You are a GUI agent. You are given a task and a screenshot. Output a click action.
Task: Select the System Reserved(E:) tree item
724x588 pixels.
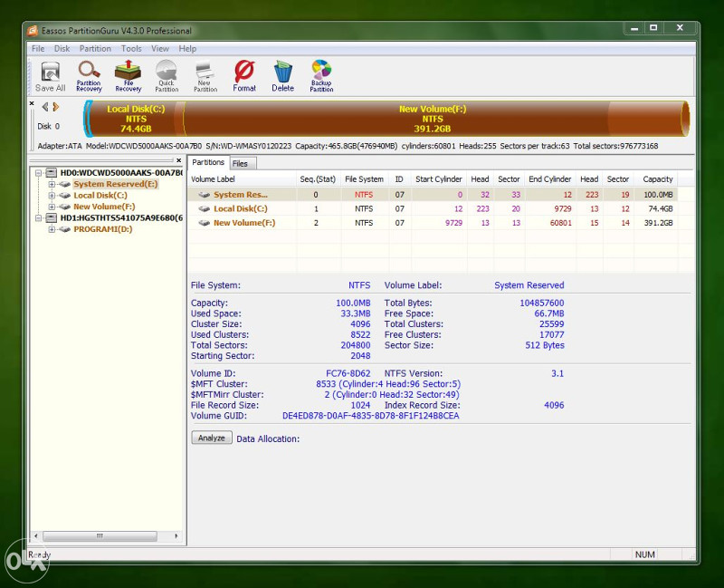pyautogui.click(x=116, y=184)
